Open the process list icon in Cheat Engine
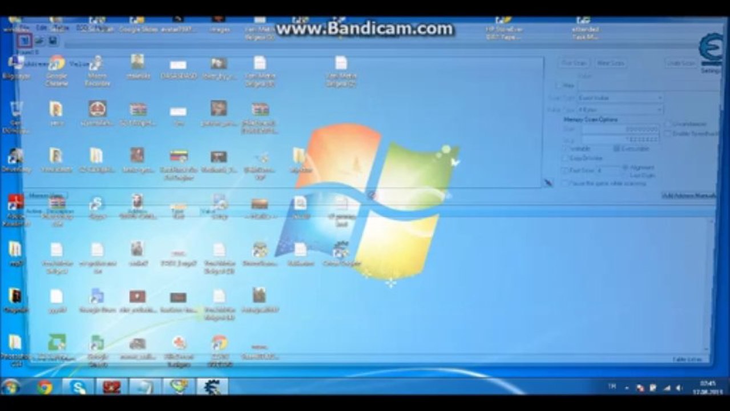Image resolution: width=730 pixels, height=411 pixels. coord(25,41)
